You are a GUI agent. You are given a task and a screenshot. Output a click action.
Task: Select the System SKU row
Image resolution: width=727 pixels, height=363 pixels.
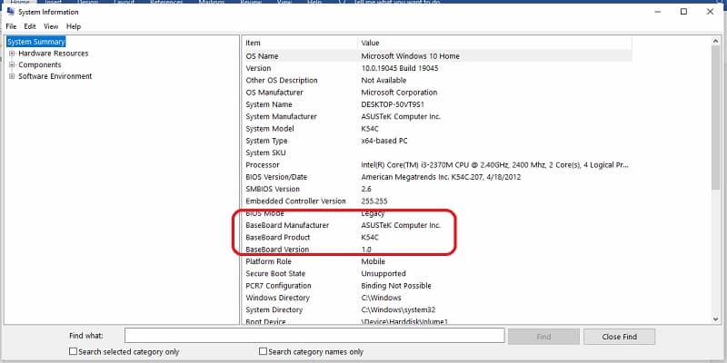pyautogui.click(x=438, y=152)
